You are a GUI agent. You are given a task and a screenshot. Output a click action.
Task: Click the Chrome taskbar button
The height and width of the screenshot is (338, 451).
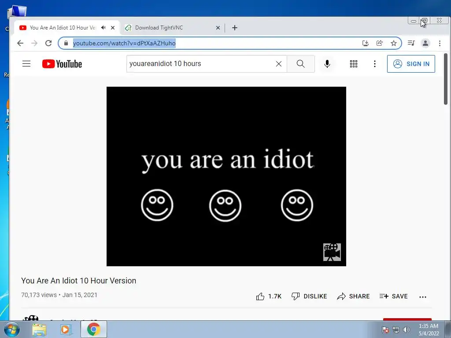click(93, 329)
